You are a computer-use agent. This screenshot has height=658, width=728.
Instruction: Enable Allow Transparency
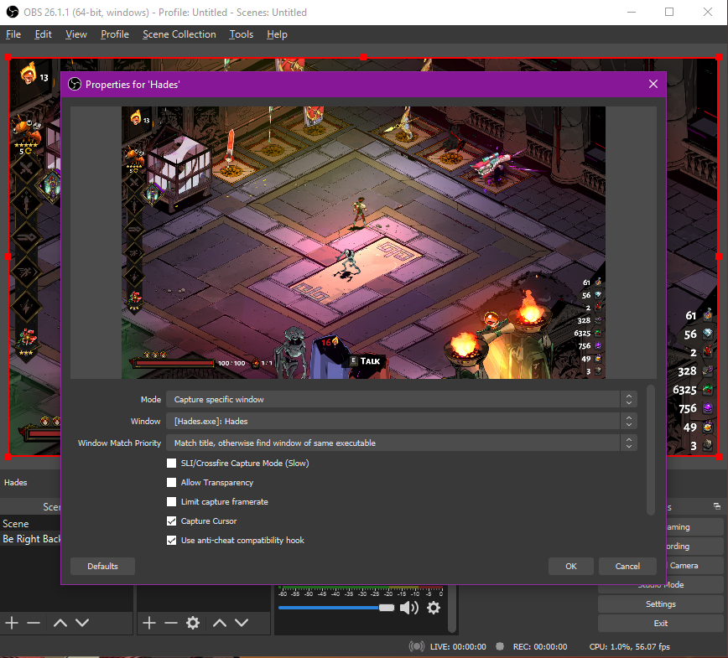[x=172, y=482]
